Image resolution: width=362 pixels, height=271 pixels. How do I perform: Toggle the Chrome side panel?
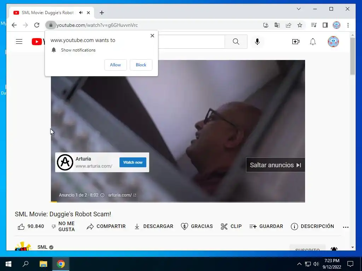click(x=325, y=25)
